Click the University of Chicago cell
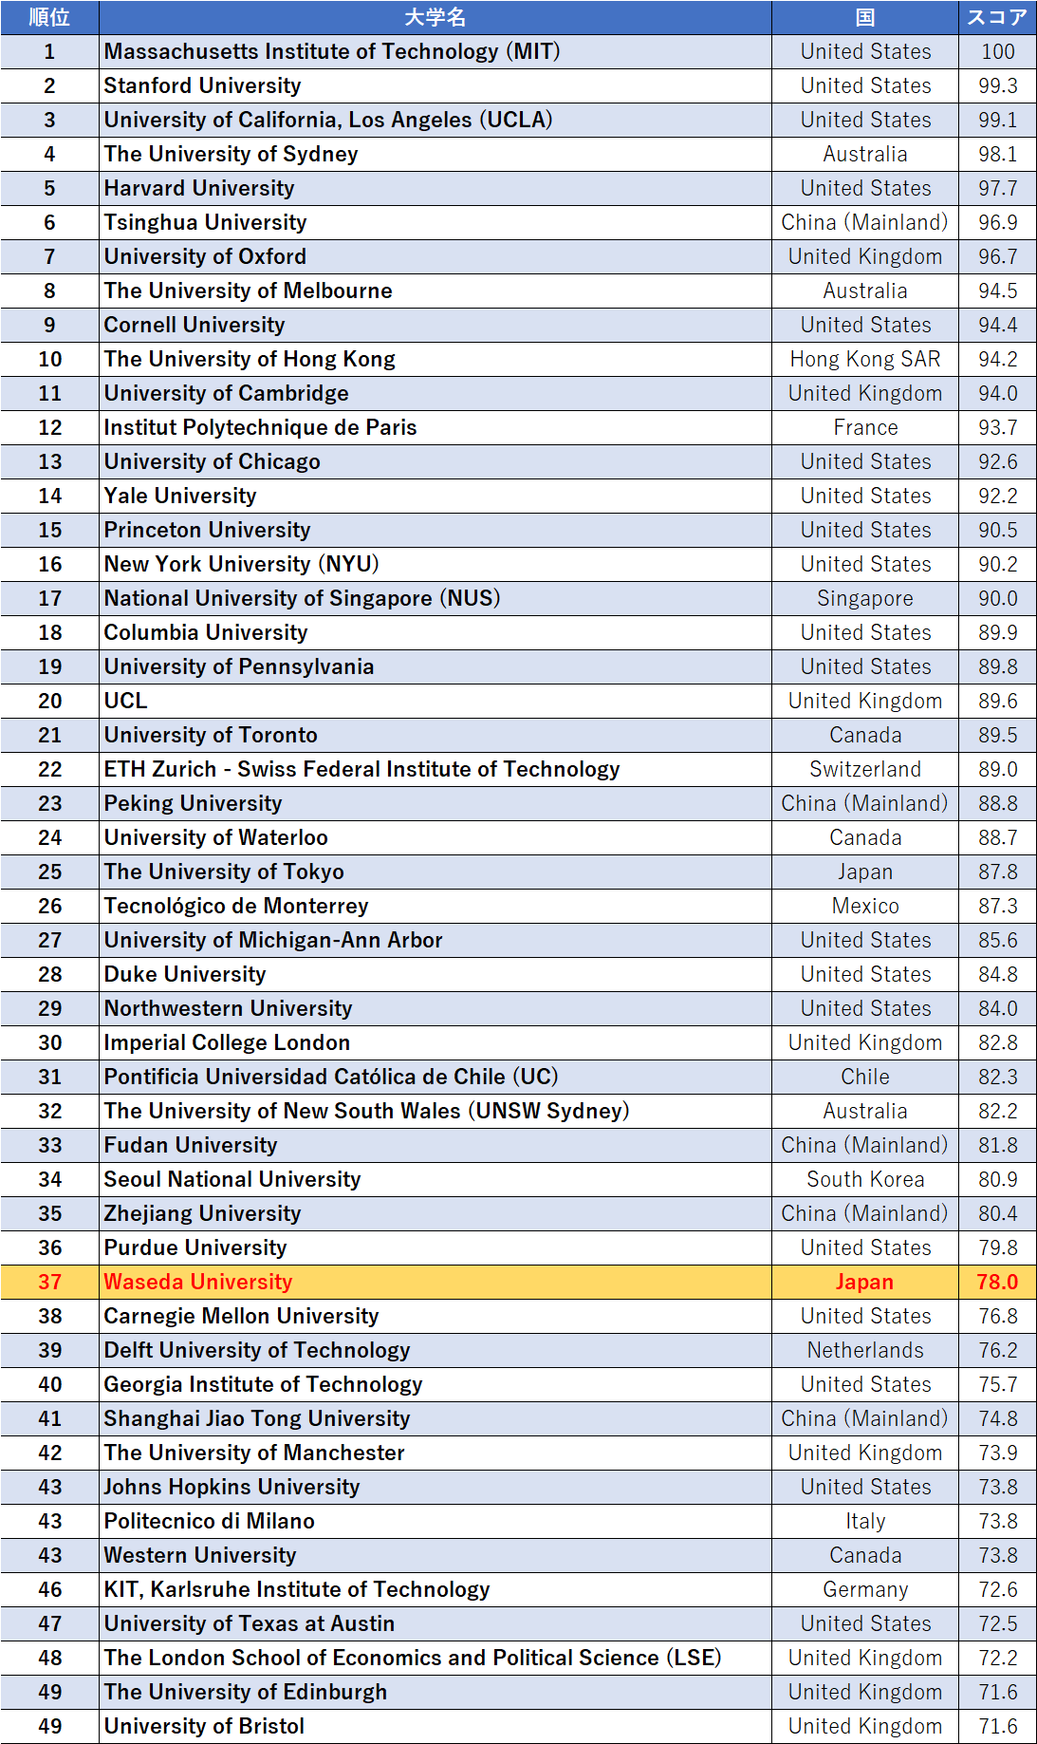Image resolution: width=1037 pixels, height=1744 pixels. pos(435,461)
